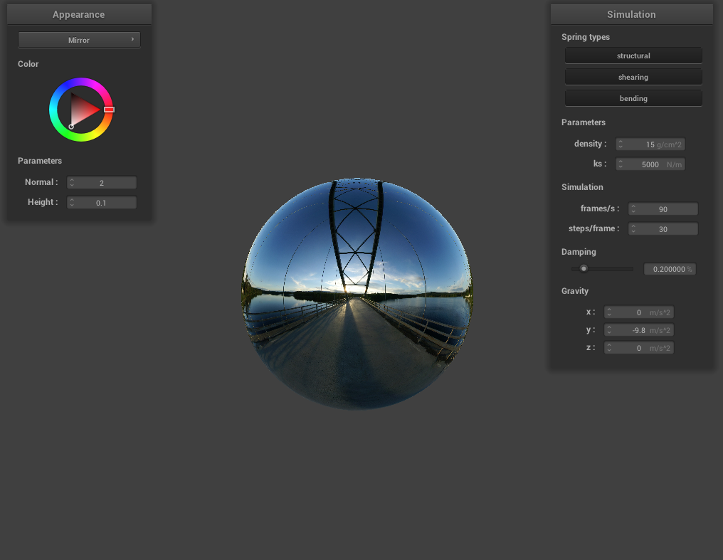Click the Height value stepper arrows
The image size is (723, 560).
pyautogui.click(x=72, y=203)
